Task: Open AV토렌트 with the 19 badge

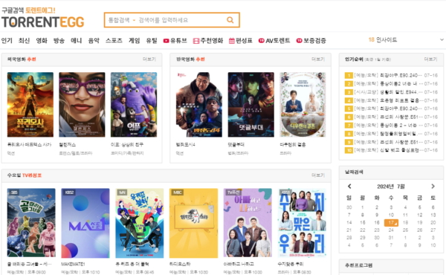Action: [x=274, y=41]
